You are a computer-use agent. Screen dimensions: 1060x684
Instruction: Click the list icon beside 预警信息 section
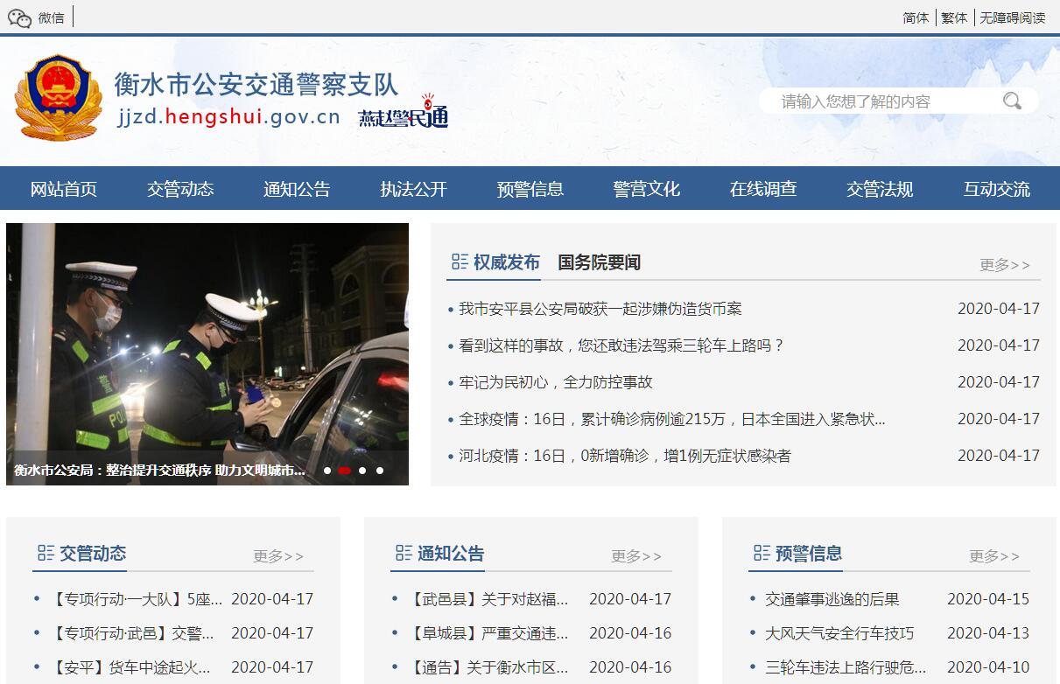pyautogui.click(x=762, y=553)
